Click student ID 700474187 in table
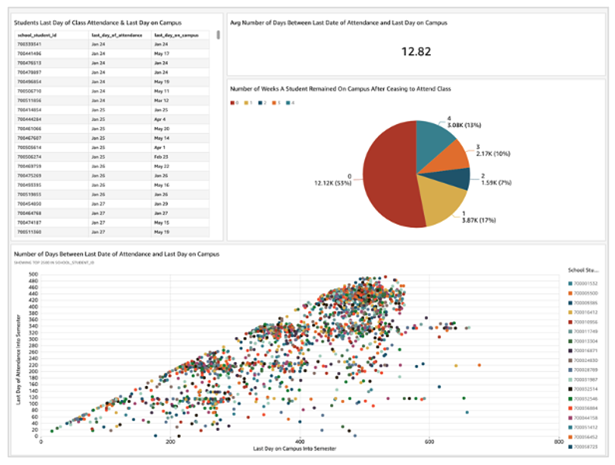 (x=29, y=222)
